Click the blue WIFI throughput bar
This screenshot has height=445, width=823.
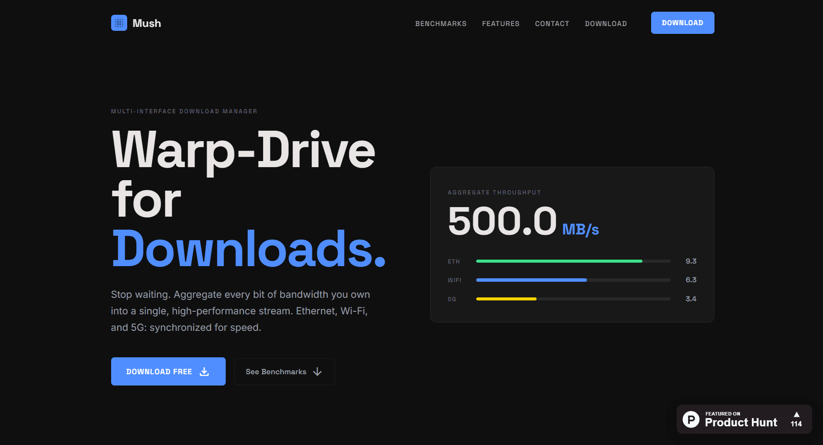[531, 280]
